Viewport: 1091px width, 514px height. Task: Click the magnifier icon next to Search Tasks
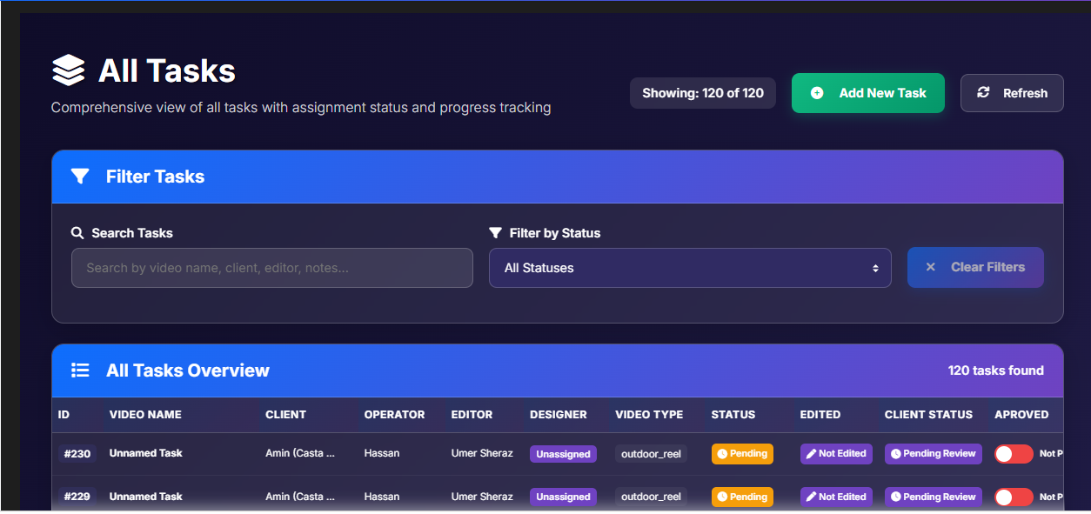77,233
